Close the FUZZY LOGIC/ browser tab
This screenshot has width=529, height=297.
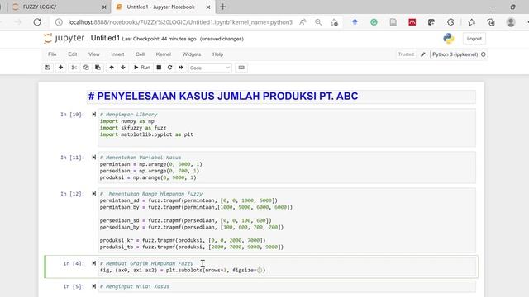click(x=104, y=7)
